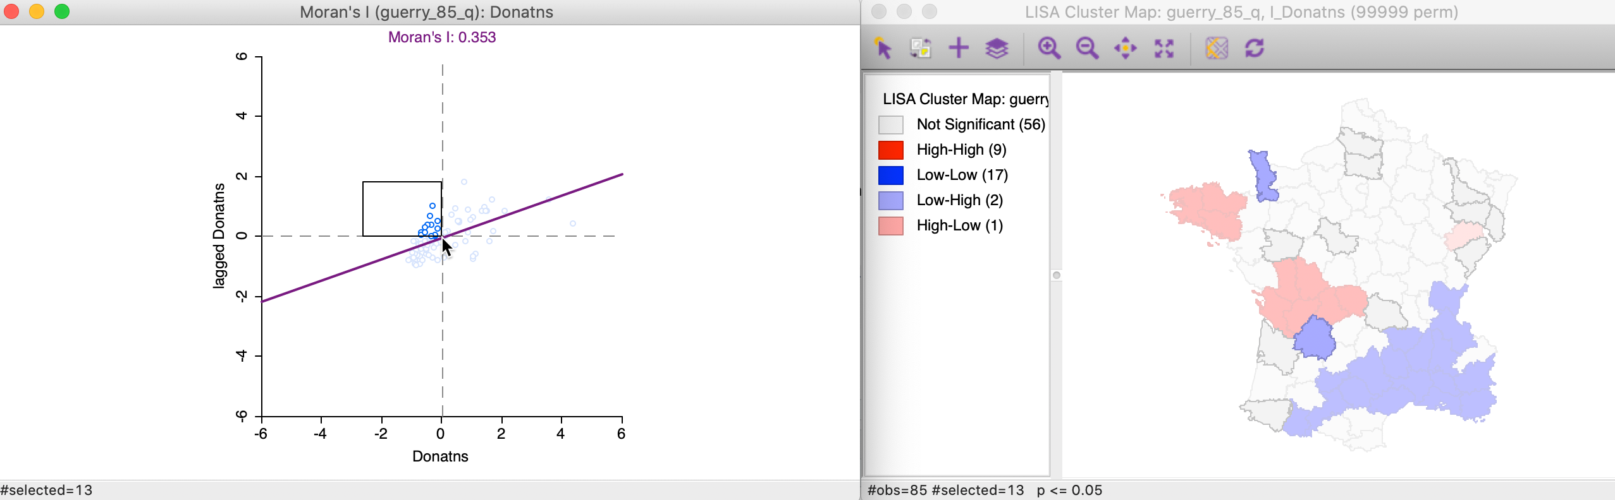Click the far-right outlier point in Moran scatter plot
The image size is (1615, 500).
pos(573,223)
